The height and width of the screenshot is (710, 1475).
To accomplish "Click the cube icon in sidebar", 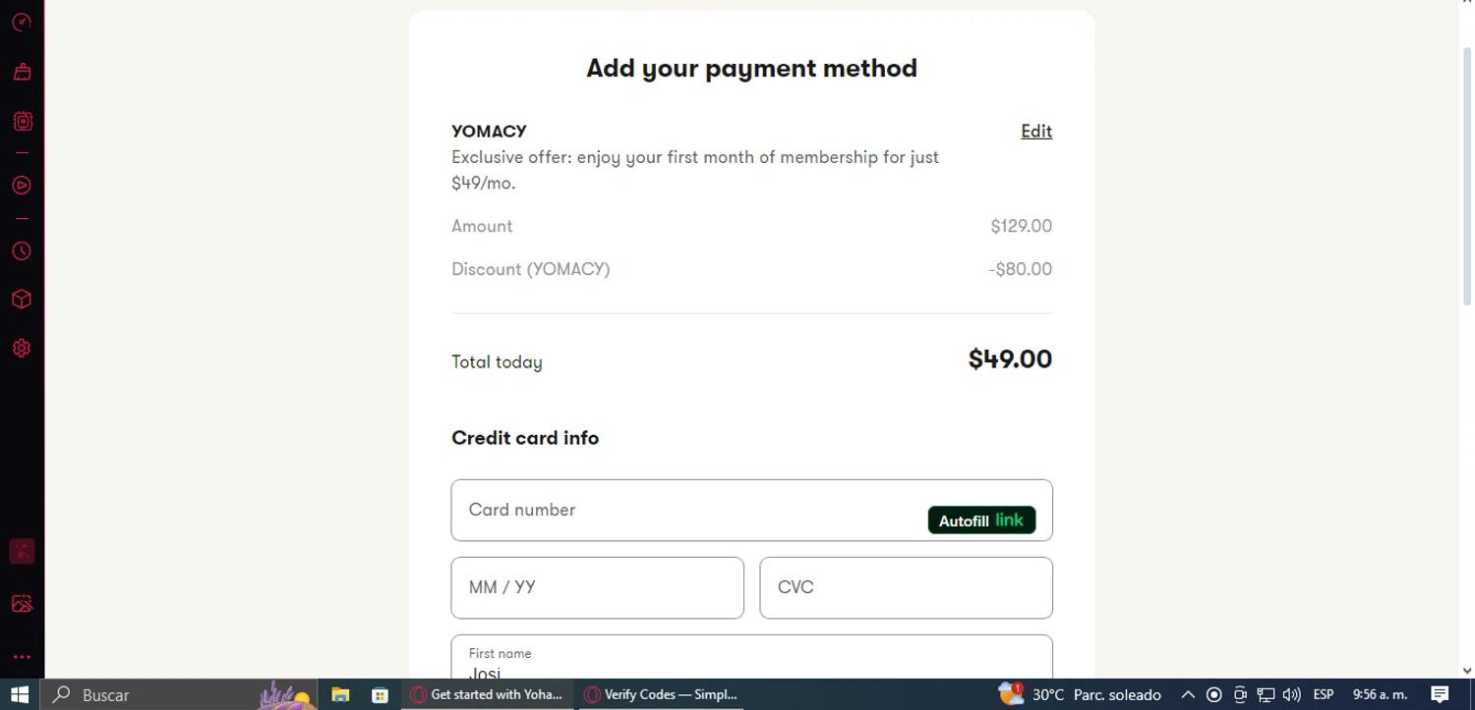I will pyautogui.click(x=22, y=300).
